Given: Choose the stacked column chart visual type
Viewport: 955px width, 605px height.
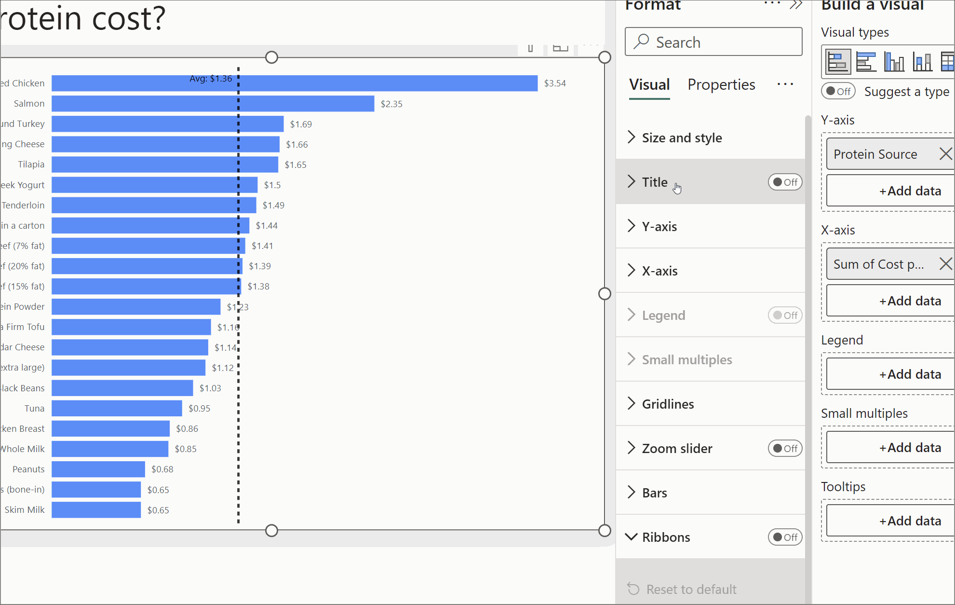Looking at the screenshot, I should tap(922, 62).
